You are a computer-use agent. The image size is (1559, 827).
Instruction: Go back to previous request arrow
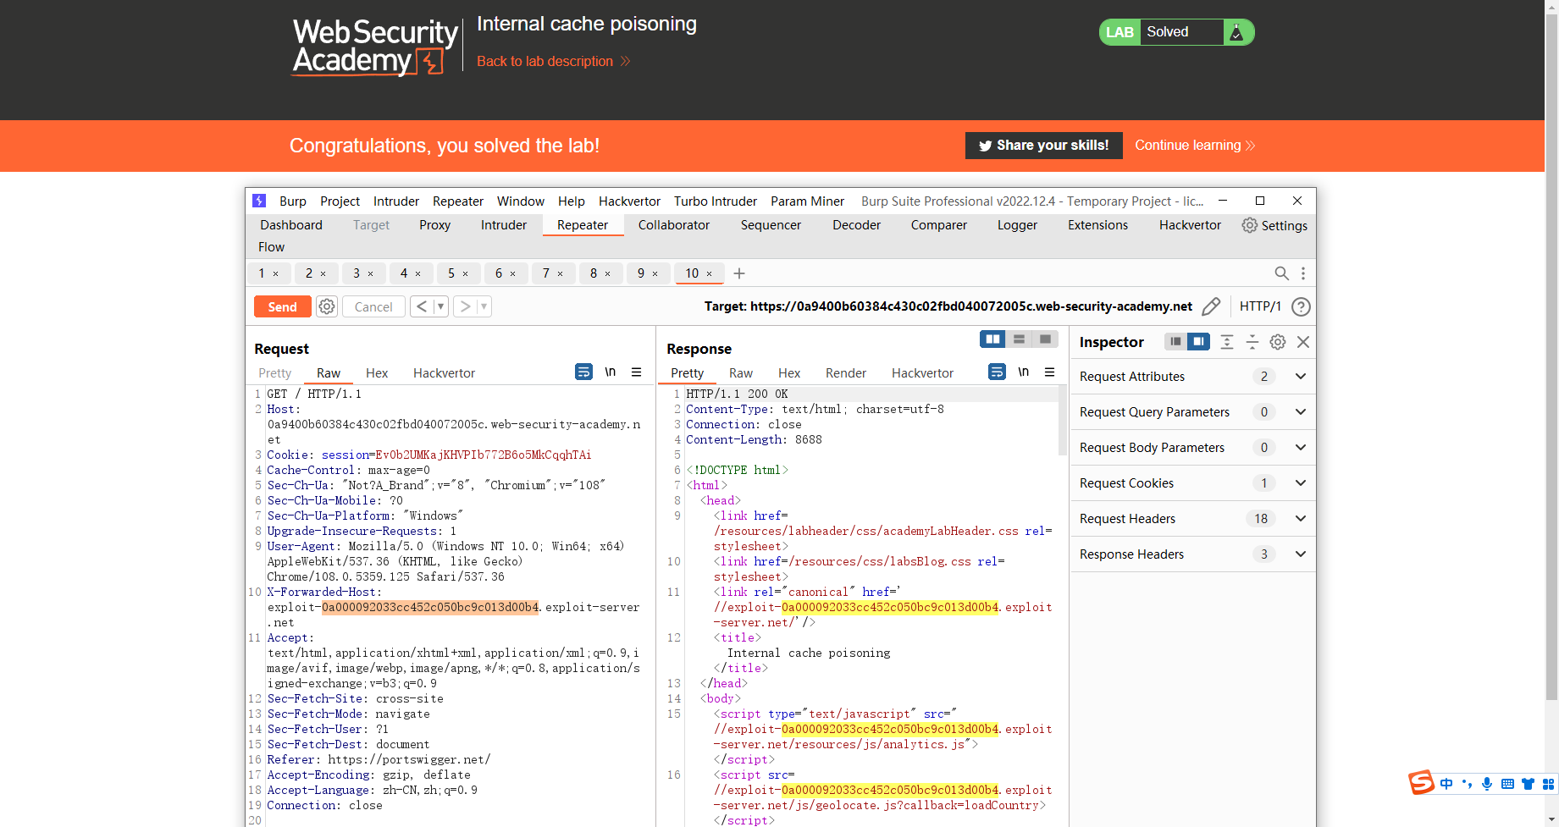coord(422,306)
